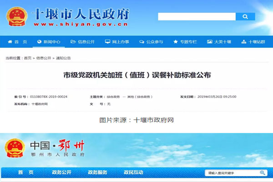
Task: Open 首页 in the Ezhou navigation bar
Action: (25, 172)
